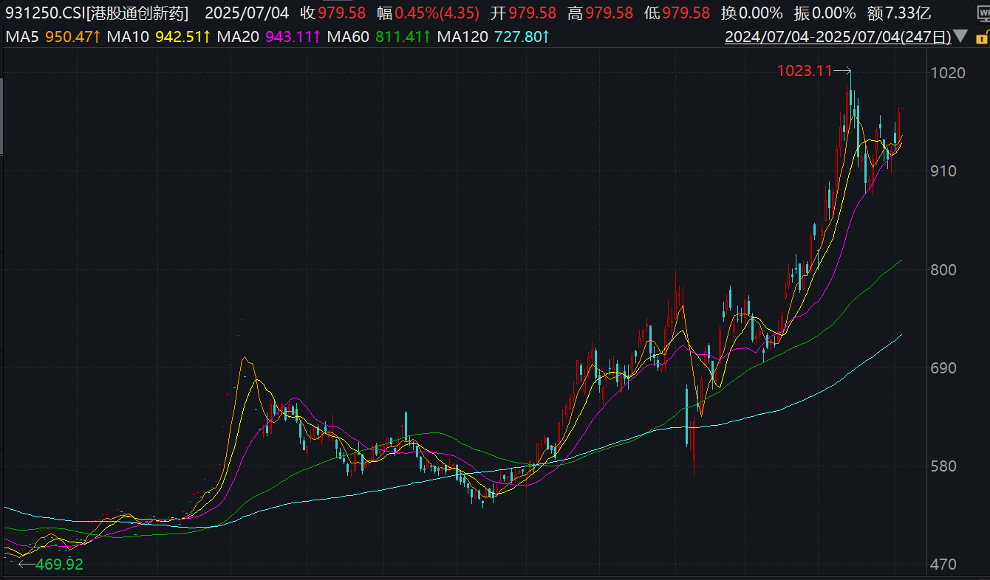
Task: Click the 1020 price axis label
Action: pos(949,72)
